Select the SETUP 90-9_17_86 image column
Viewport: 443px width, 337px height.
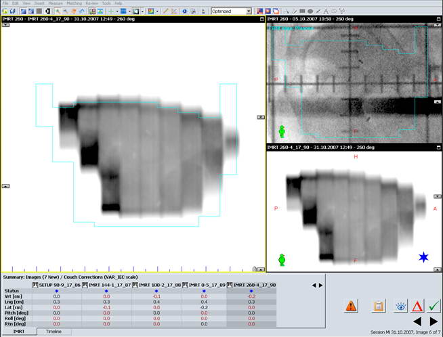coord(60,285)
